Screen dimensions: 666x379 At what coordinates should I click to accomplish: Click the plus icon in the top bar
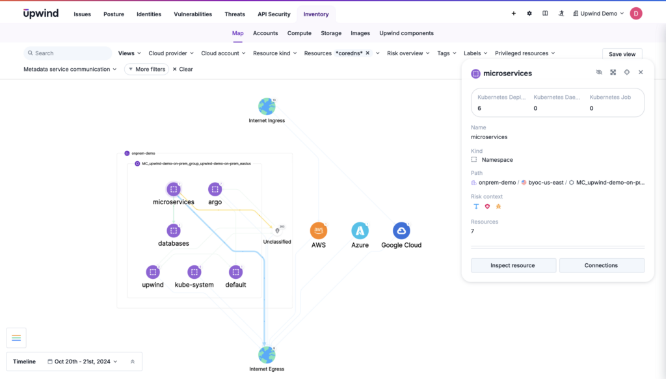click(513, 13)
